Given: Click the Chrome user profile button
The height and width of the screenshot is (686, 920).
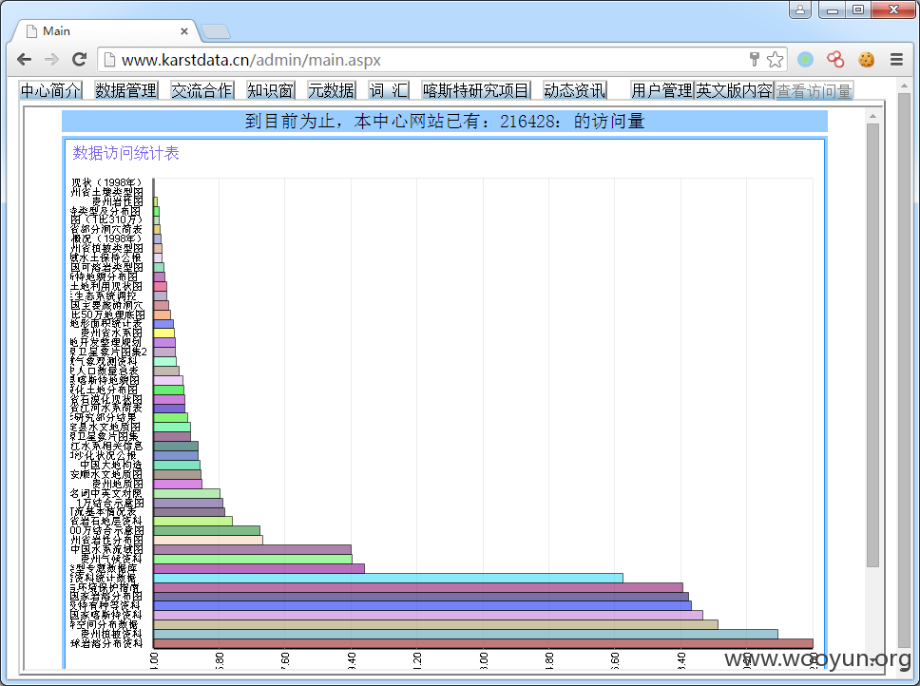Looking at the screenshot, I should click(x=799, y=10).
